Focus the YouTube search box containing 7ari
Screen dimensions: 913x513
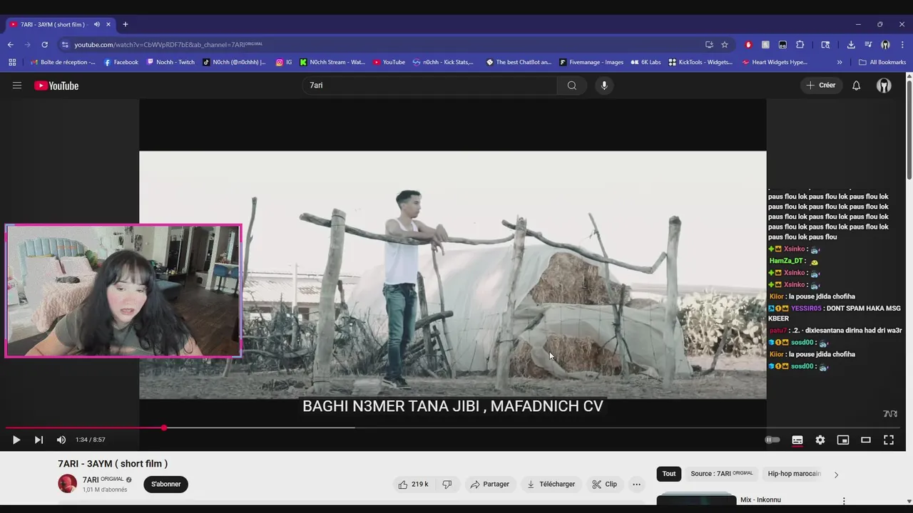(430, 85)
